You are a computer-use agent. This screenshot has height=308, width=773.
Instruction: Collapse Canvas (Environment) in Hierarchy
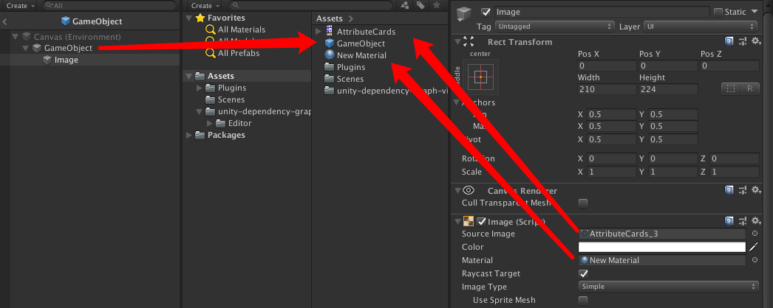(x=15, y=36)
